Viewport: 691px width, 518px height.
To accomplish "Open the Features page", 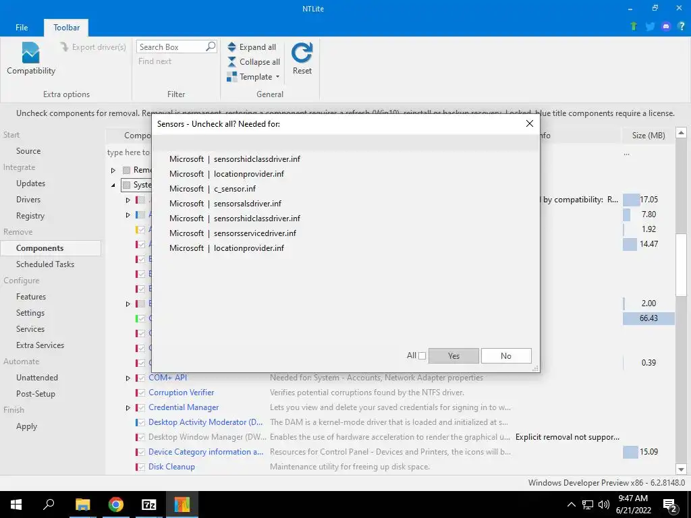I will 31,297.
